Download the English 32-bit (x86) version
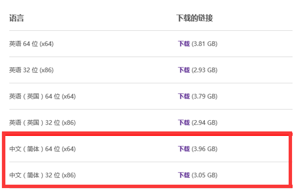This screenshot has width=294, height=192. pyautogui.click(x=184, y=70)
